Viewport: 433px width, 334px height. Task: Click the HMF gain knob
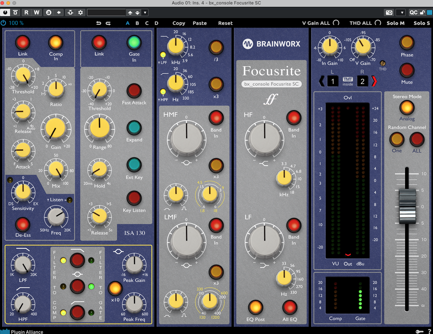[186, 137]
